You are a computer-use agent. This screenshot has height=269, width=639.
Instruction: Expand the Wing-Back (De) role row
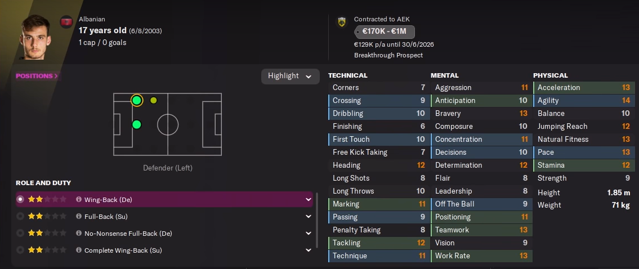click(x=308, y=199)
